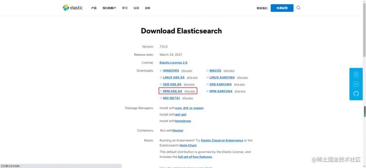Open the 学习 menu

(125, 8)
